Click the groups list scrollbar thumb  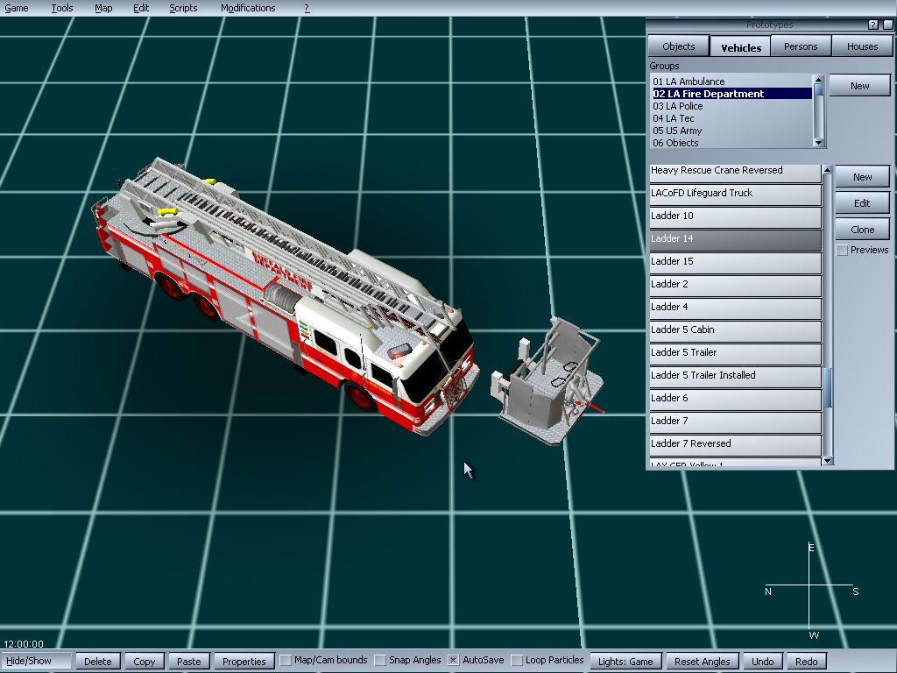[819, 90]
